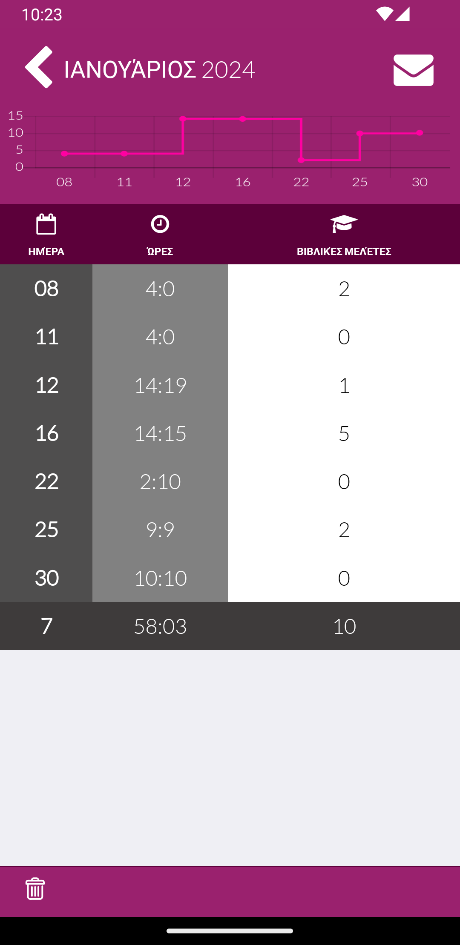Select the chart data point at day 12
460x945 pixels.
tap(183, 119)
